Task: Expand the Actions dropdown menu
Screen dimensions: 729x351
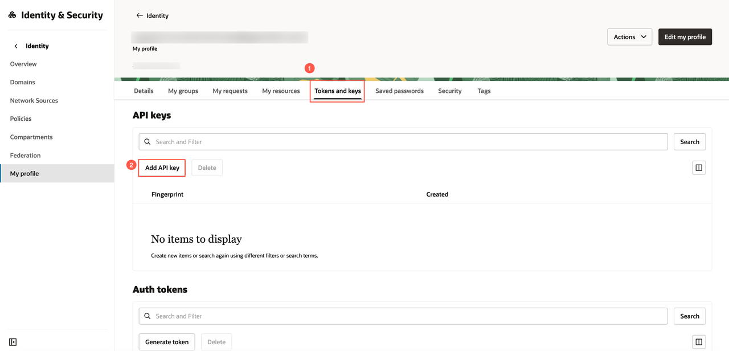Action: pos(629,37)
